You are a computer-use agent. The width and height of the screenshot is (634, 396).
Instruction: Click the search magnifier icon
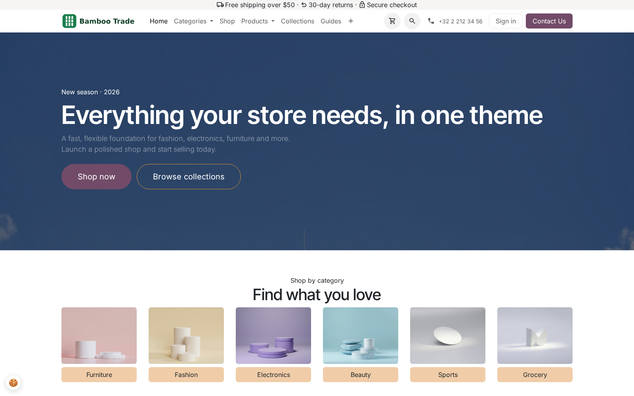[x=412, y=21]
